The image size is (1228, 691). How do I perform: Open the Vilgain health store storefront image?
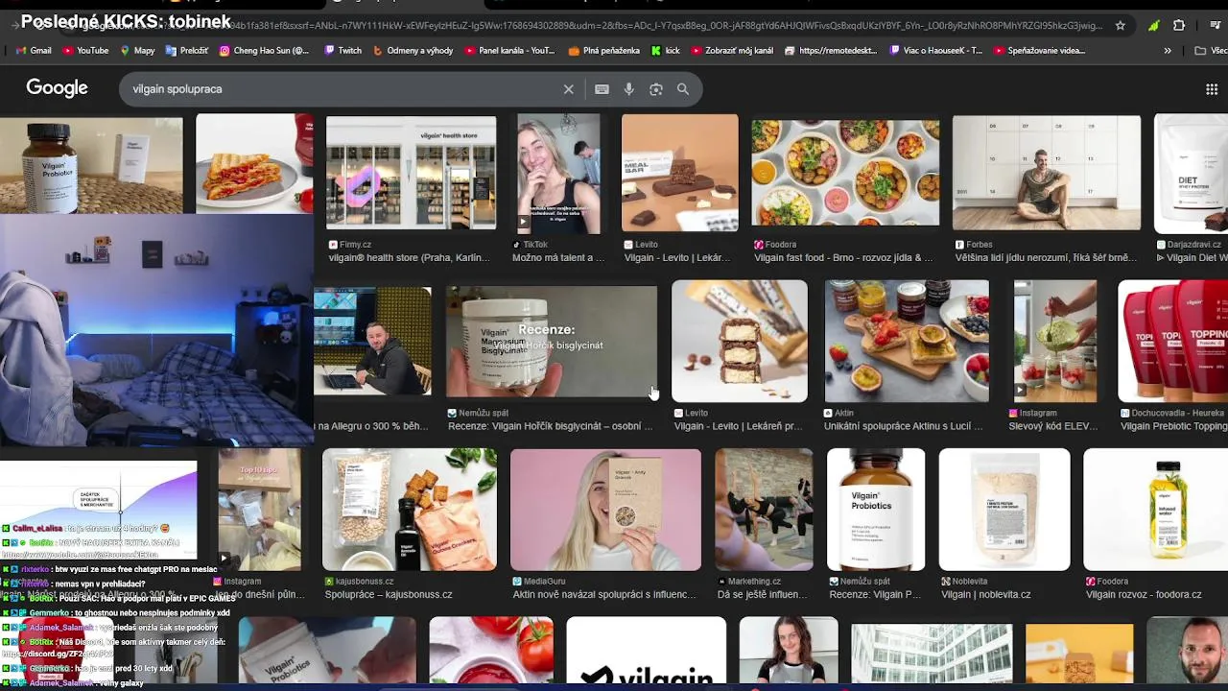[x=411, y=174]
